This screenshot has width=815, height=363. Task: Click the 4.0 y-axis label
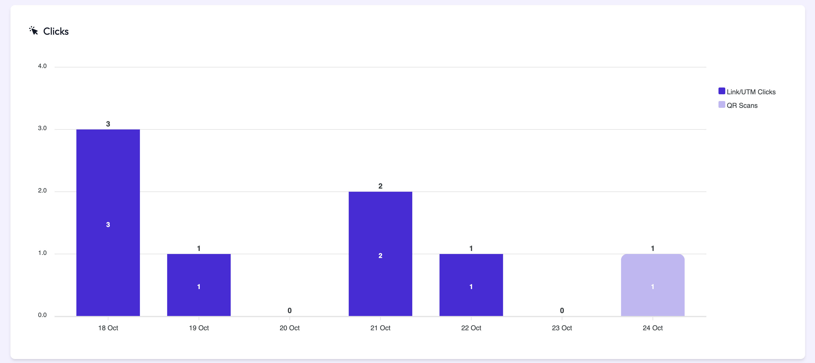[42, 66]
